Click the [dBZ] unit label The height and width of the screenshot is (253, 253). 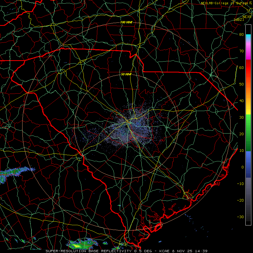(x=239, y=19)
